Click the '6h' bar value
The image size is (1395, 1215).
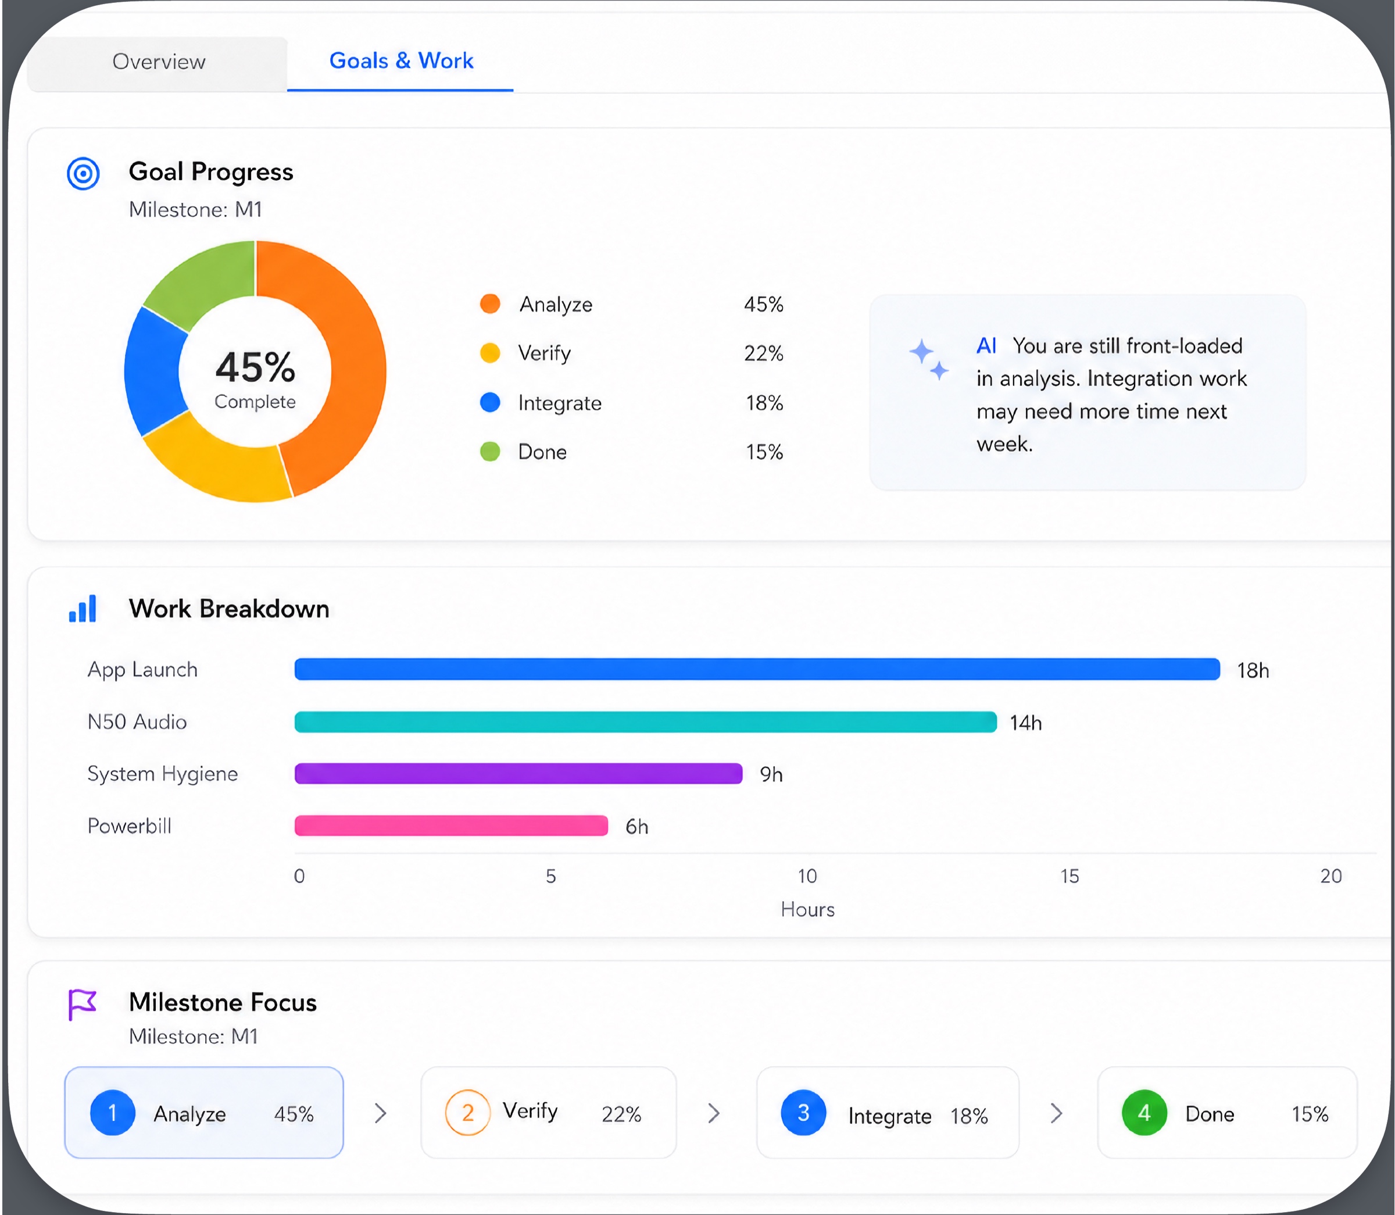click(x=636, y=827)
